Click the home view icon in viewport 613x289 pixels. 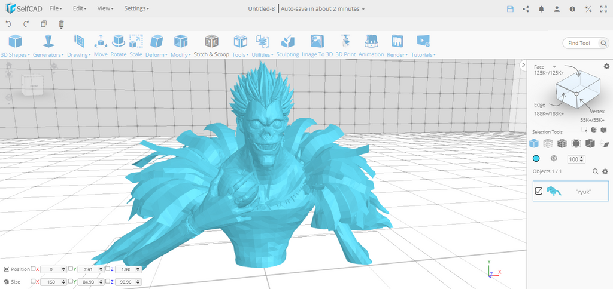(8, 66)
